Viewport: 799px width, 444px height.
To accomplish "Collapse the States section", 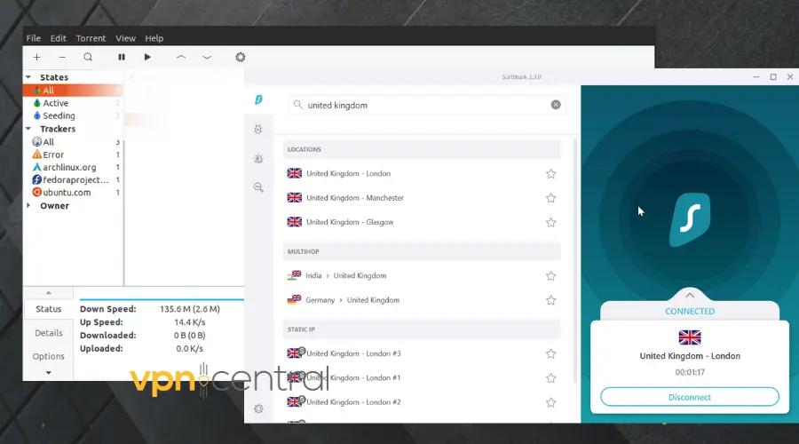I will point(28,77).
